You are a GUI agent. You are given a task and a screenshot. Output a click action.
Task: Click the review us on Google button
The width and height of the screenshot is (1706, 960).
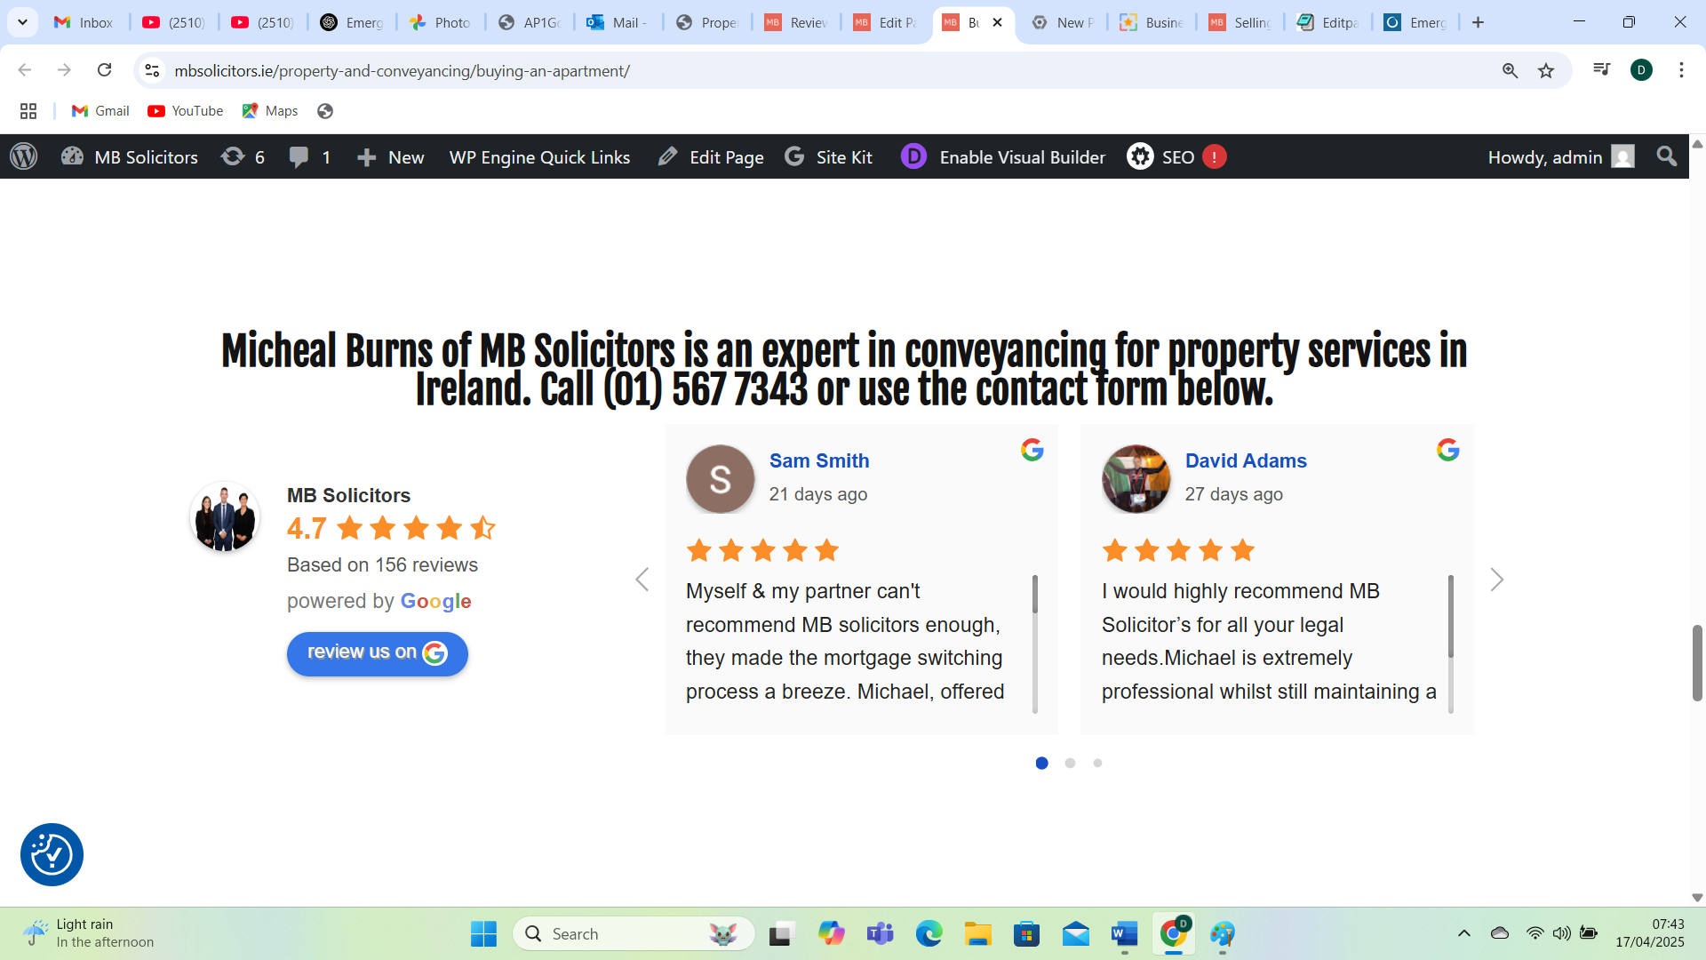tap(377, 653)
